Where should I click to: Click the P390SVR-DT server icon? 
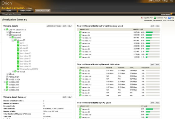point(7,77)
